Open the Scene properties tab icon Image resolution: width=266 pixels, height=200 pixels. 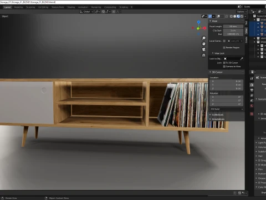(x=252, y=101)
